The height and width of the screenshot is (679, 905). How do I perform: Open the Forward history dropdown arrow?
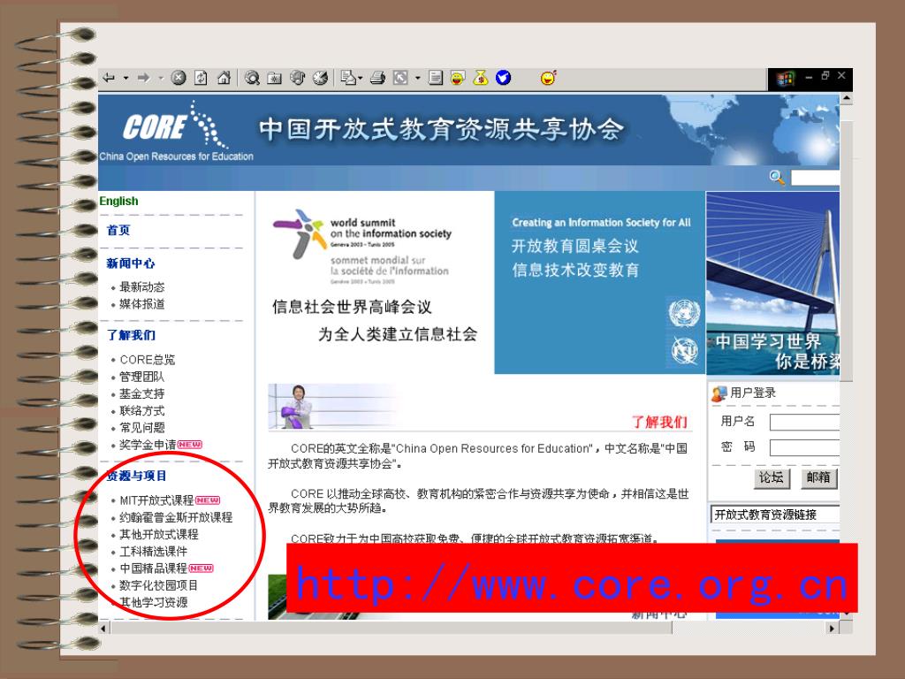161,78
